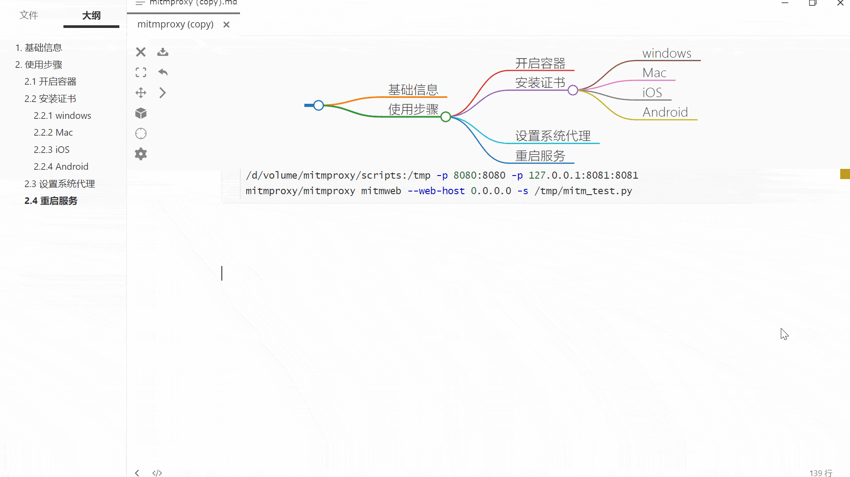
Task: Maximize the application window
Action: 813,3
